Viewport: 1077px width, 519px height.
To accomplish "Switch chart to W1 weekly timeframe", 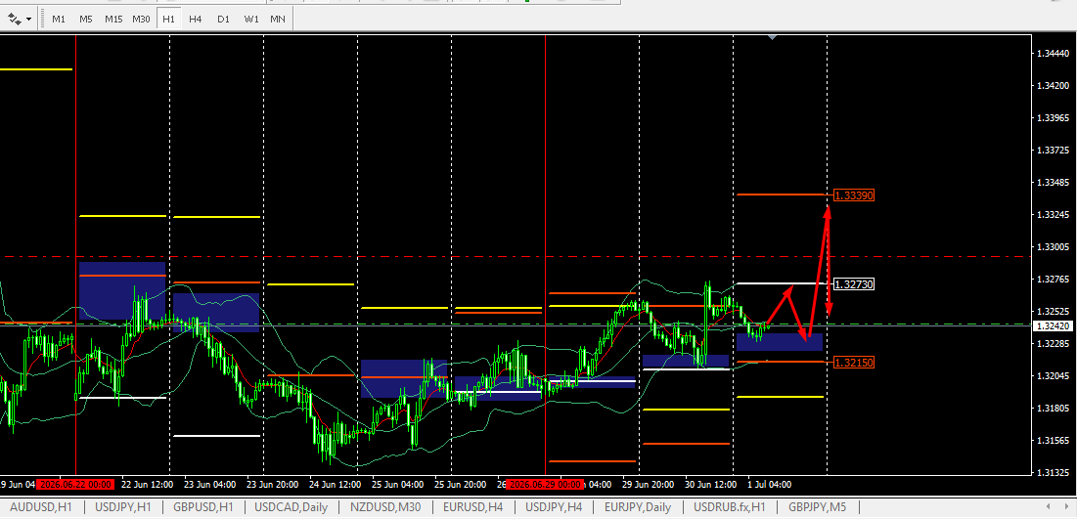I will coord(251,19).
